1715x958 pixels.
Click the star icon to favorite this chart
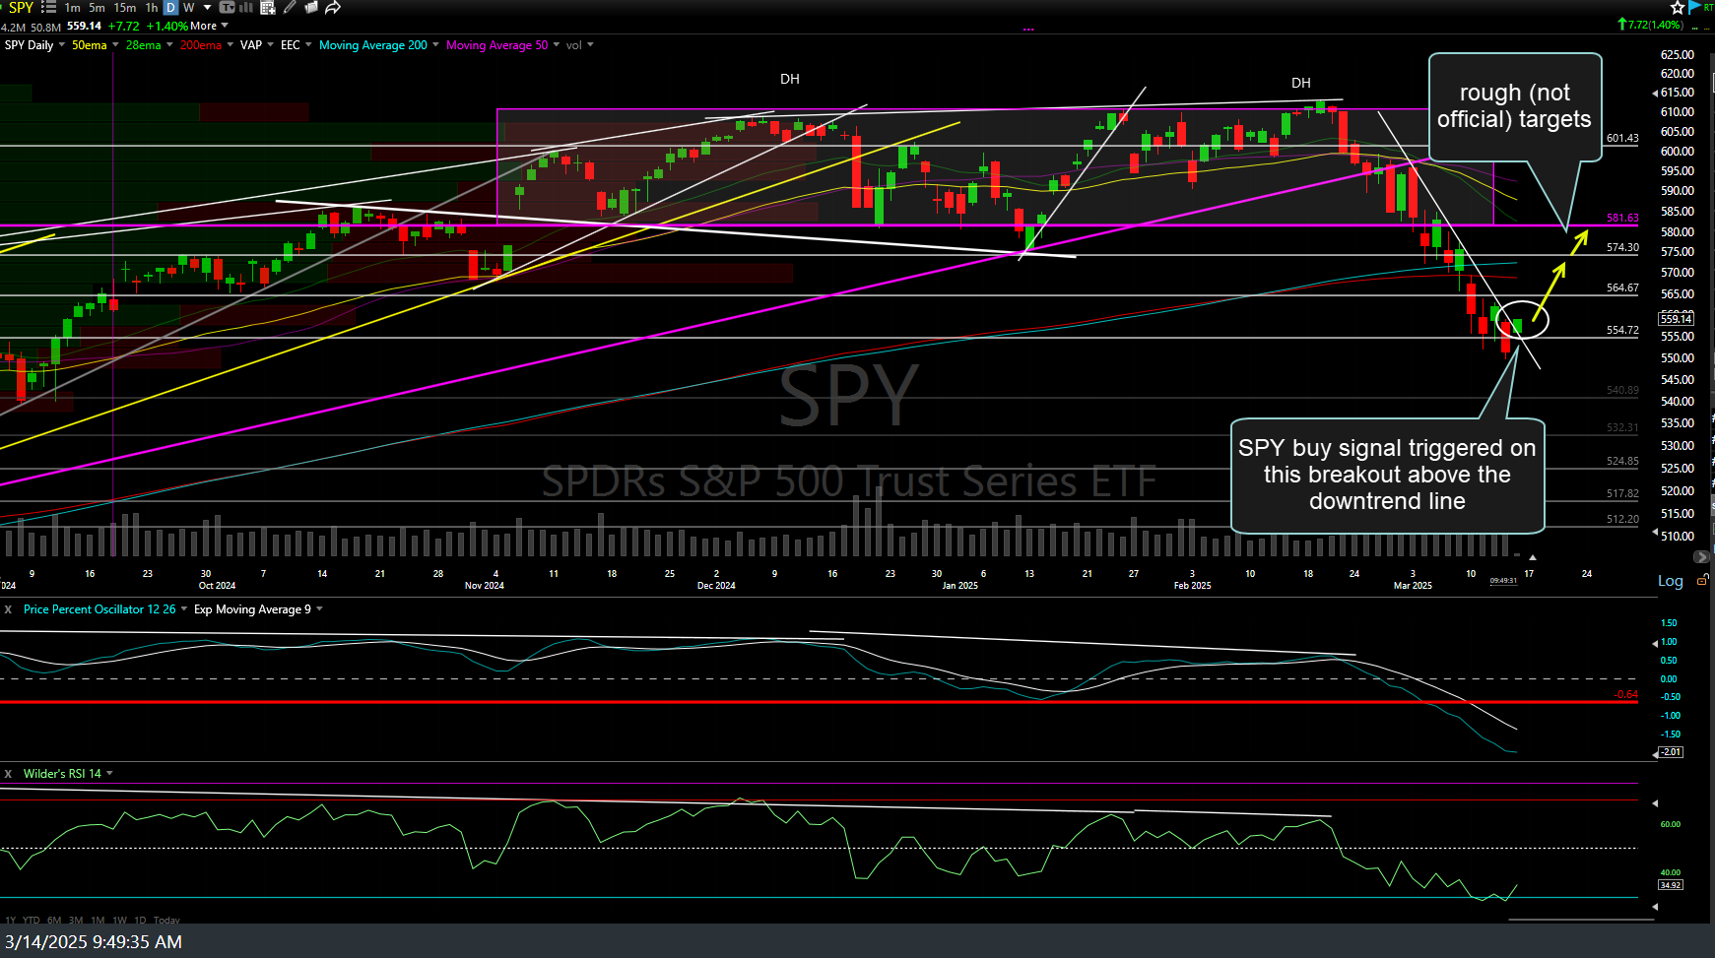[x=1677, y=7]
